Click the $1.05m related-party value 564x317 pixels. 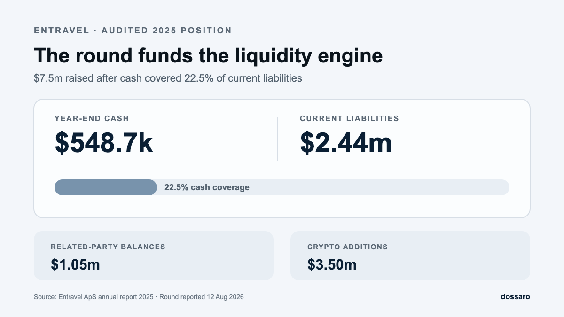pos(75,264)
